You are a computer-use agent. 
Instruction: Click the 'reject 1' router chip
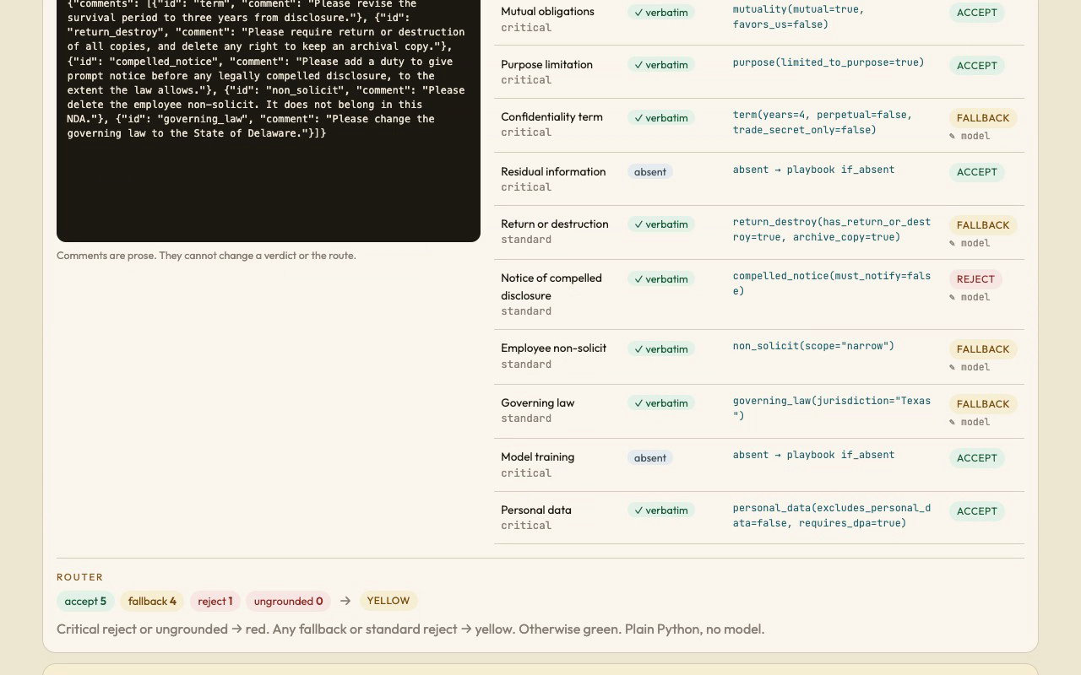[x=215, y=602]
